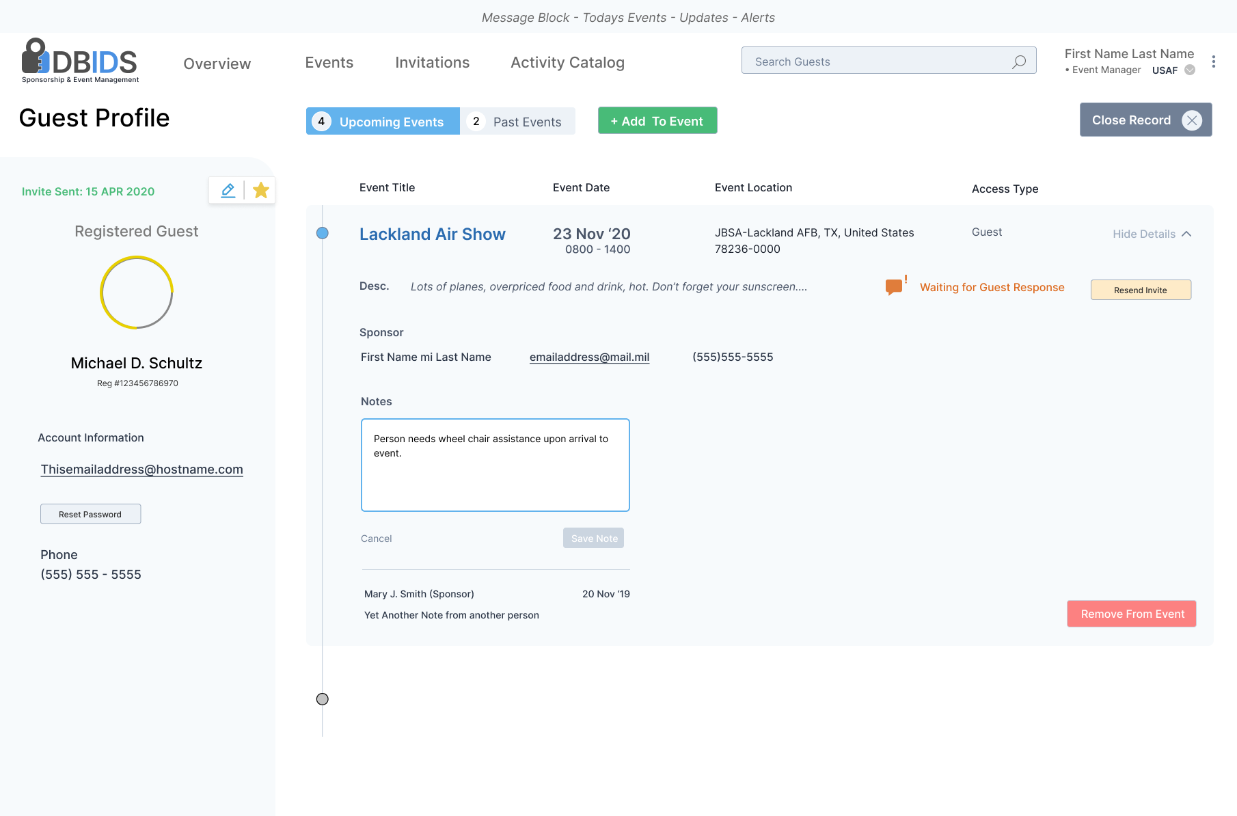Click the DBIDS logo

[x=80, y=61]
